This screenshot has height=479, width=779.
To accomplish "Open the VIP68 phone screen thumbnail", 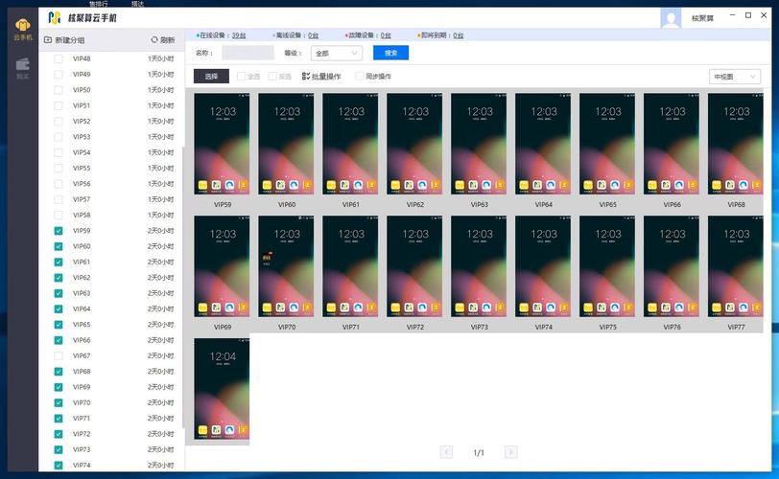I will pos(736,144).
